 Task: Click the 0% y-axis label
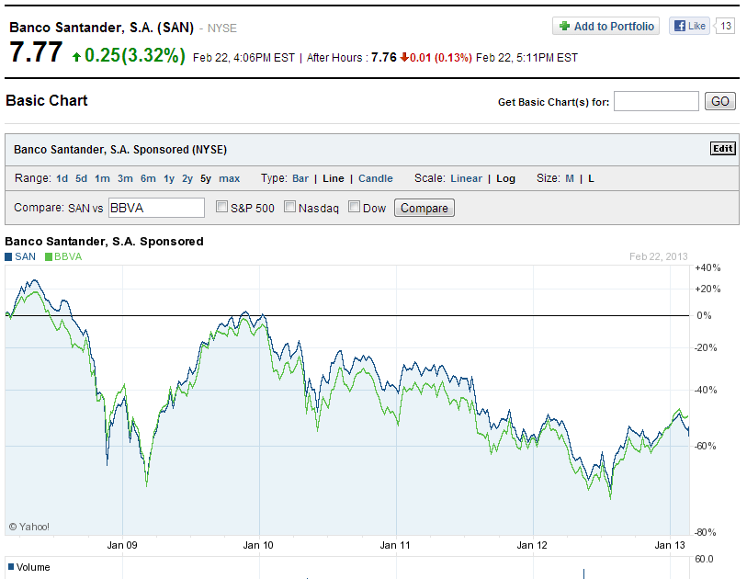pos(704,315)
